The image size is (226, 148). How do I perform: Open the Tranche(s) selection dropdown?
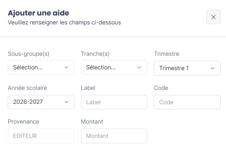coord(114,67)
